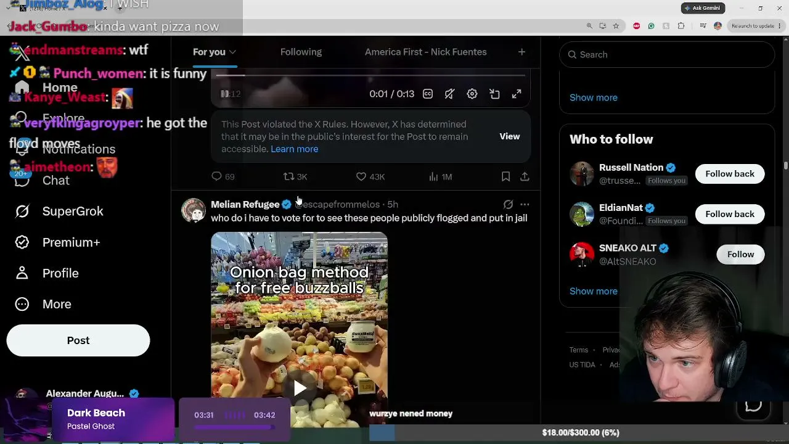Open the browser Extensions puzzle icon
Screen dimensions: 789x444
[x=681, y=26]
